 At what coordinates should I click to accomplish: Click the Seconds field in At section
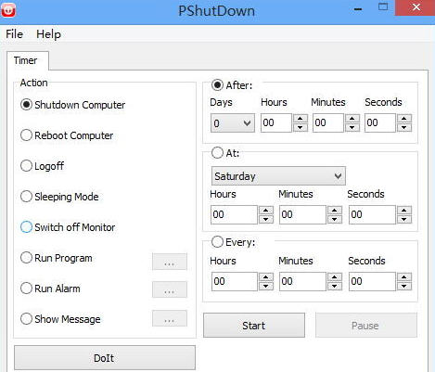372,214
